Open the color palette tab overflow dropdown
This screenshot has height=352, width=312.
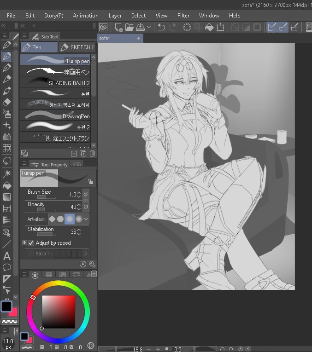click(x=94, y=274)
